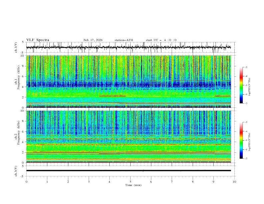Click the "4" kHz tick of ch.1 frequency axis
The height and width of the screenshot is (204, 264).
coord(23,87)
